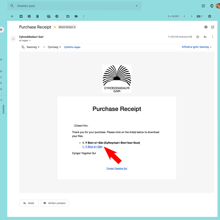Snooze the email with the clock icon
The height and width of the screenshot is (220, 220).
click(57, 16)
